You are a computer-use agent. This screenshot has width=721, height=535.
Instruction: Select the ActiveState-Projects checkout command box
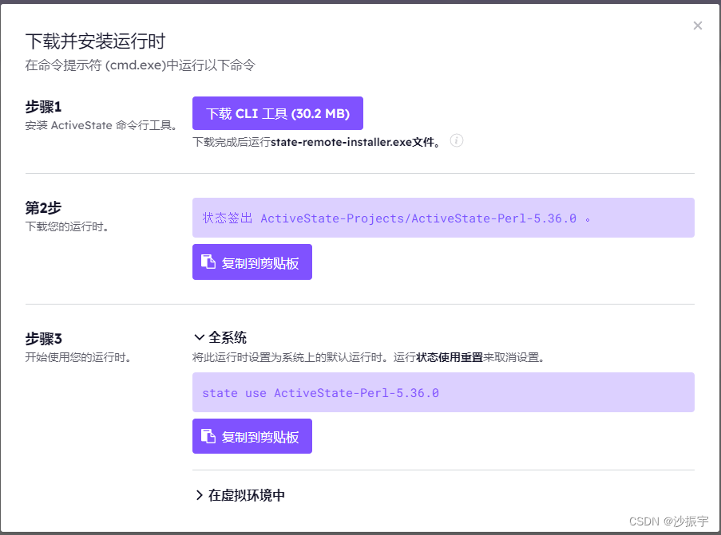click(443, 218)
